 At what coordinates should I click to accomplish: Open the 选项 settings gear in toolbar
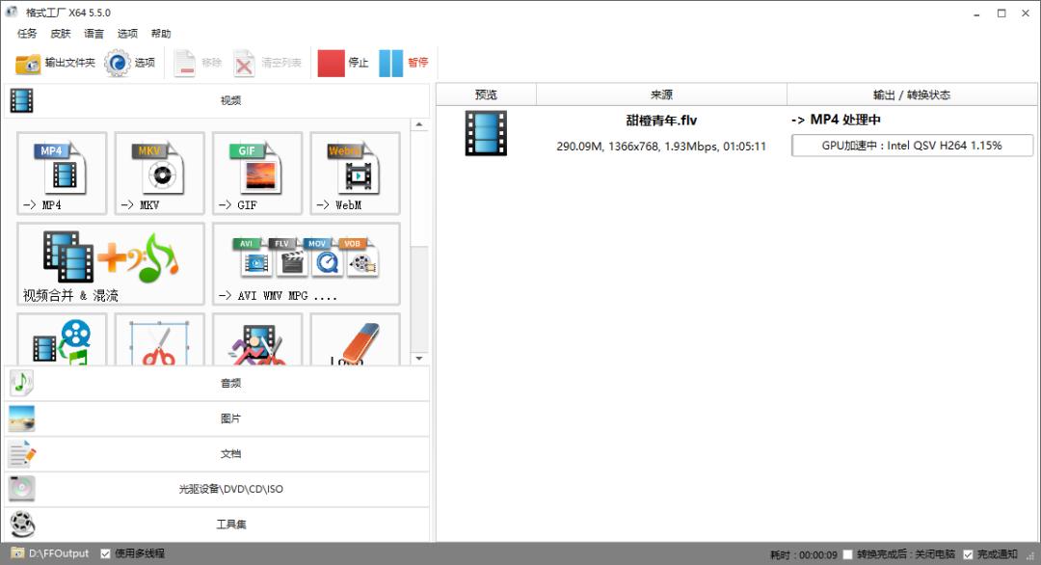pos(130,63)
